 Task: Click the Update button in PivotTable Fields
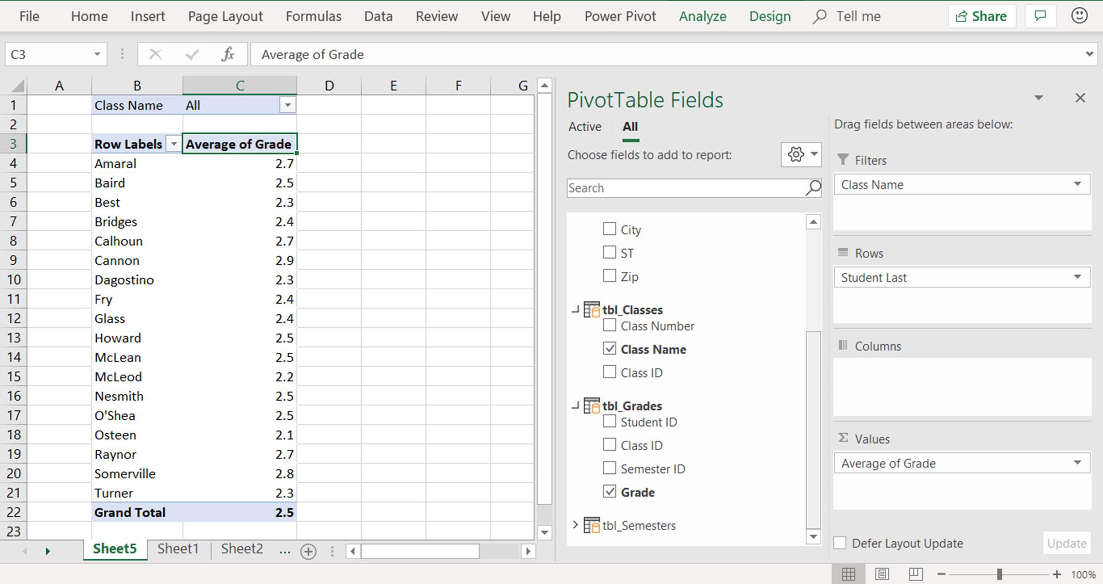coord(1067,543)
